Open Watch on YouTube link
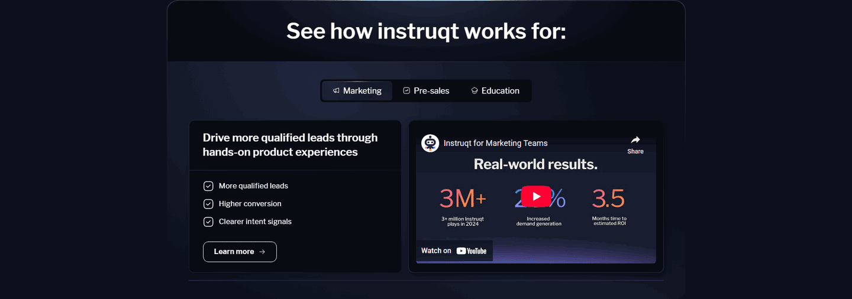 [x=454, y=251]
